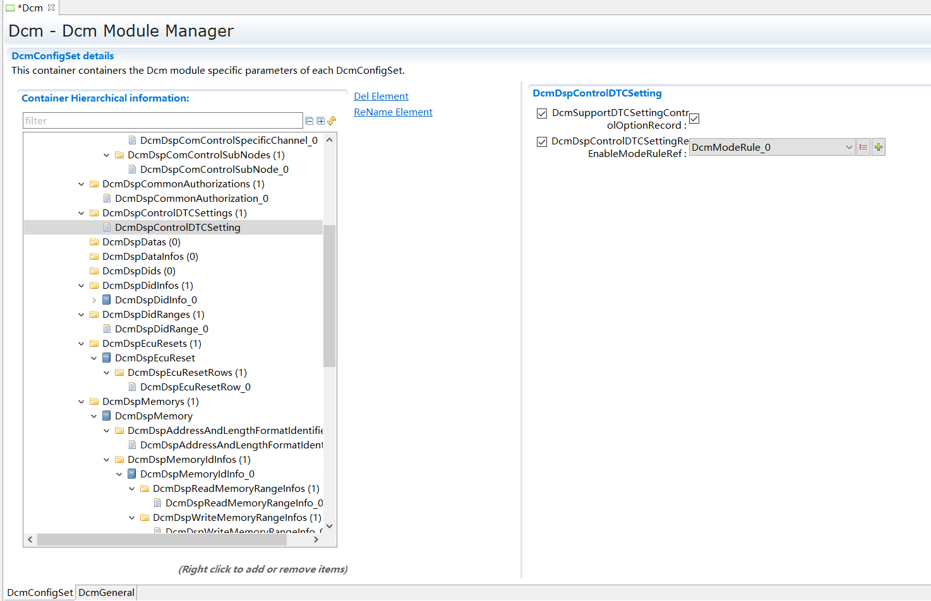
Task: Click the ReName Element link
Action: pos(393,112)
